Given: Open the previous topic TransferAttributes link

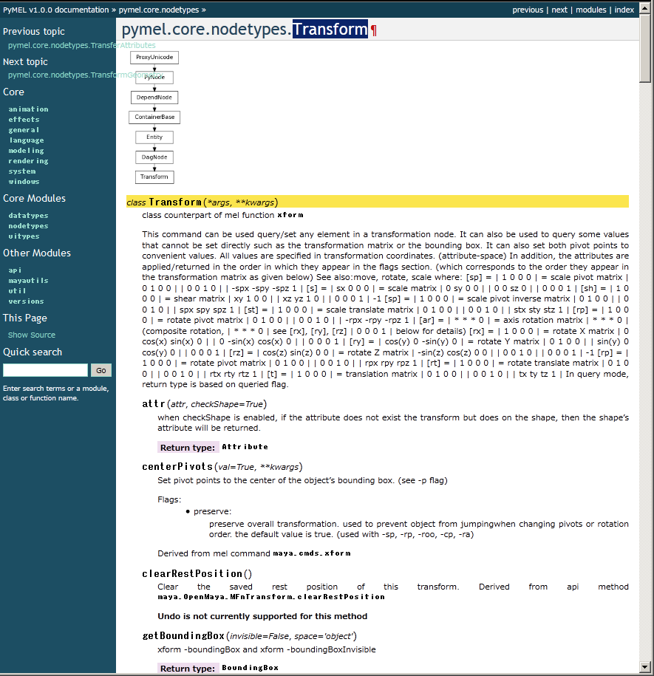Looking at the screenshot, I should pos(81,45).
